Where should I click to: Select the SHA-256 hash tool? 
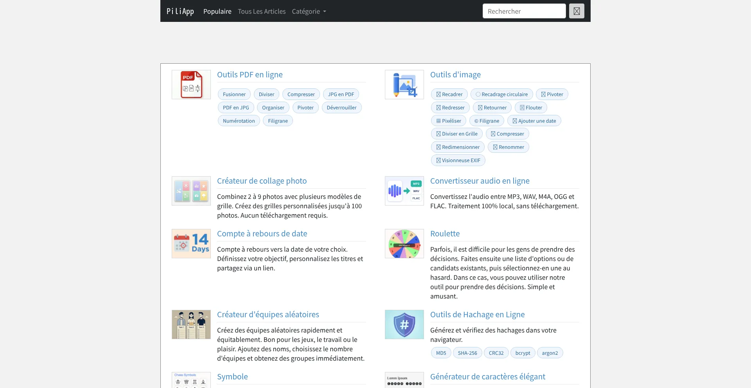tap(467, 353)
